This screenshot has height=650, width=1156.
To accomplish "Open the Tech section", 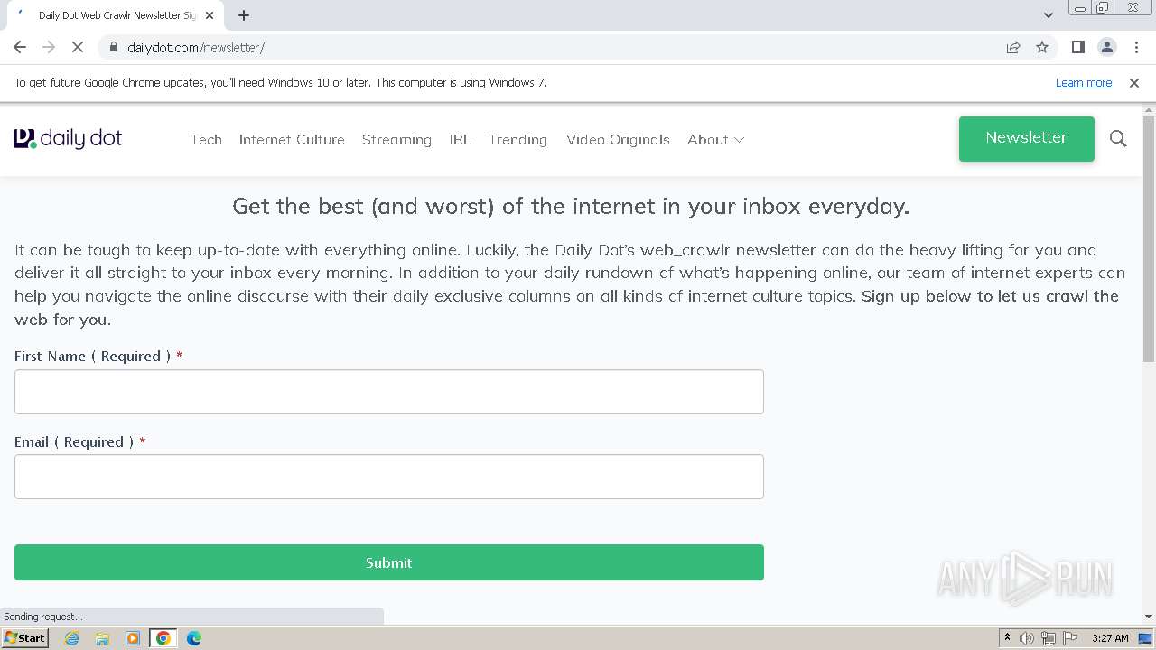I will (206, 140).
